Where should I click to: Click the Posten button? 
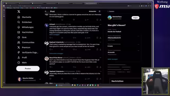point(28,69)
